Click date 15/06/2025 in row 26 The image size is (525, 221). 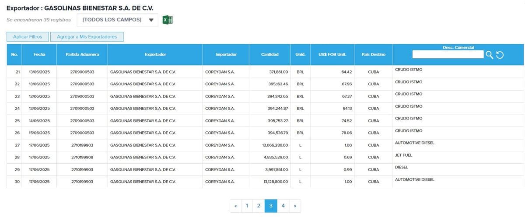tap(39, 133)
